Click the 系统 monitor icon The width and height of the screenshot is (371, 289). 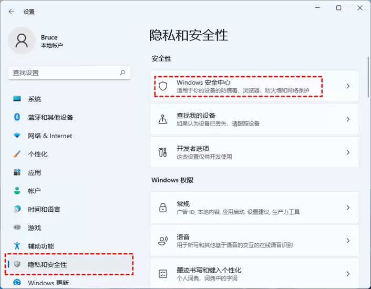point(17,99)
